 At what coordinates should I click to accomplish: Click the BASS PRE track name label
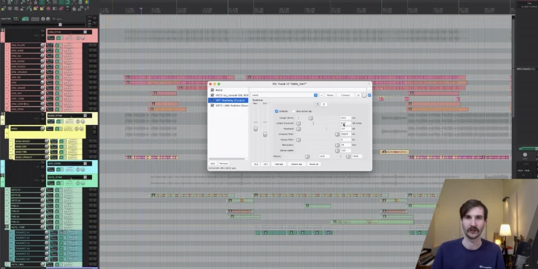click(x=22, y=152)
